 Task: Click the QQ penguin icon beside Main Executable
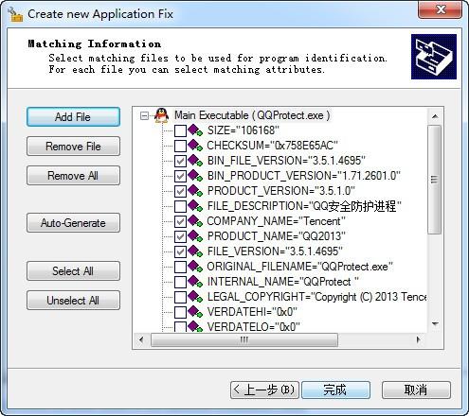pos(162,115)
